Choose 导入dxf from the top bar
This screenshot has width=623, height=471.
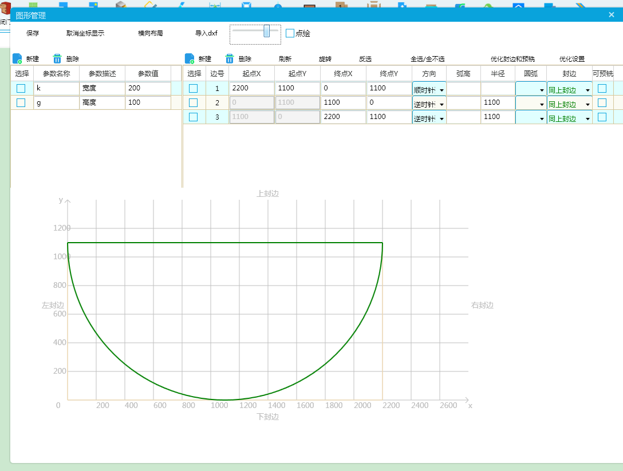pyautogui.click(x=206, y=33)
